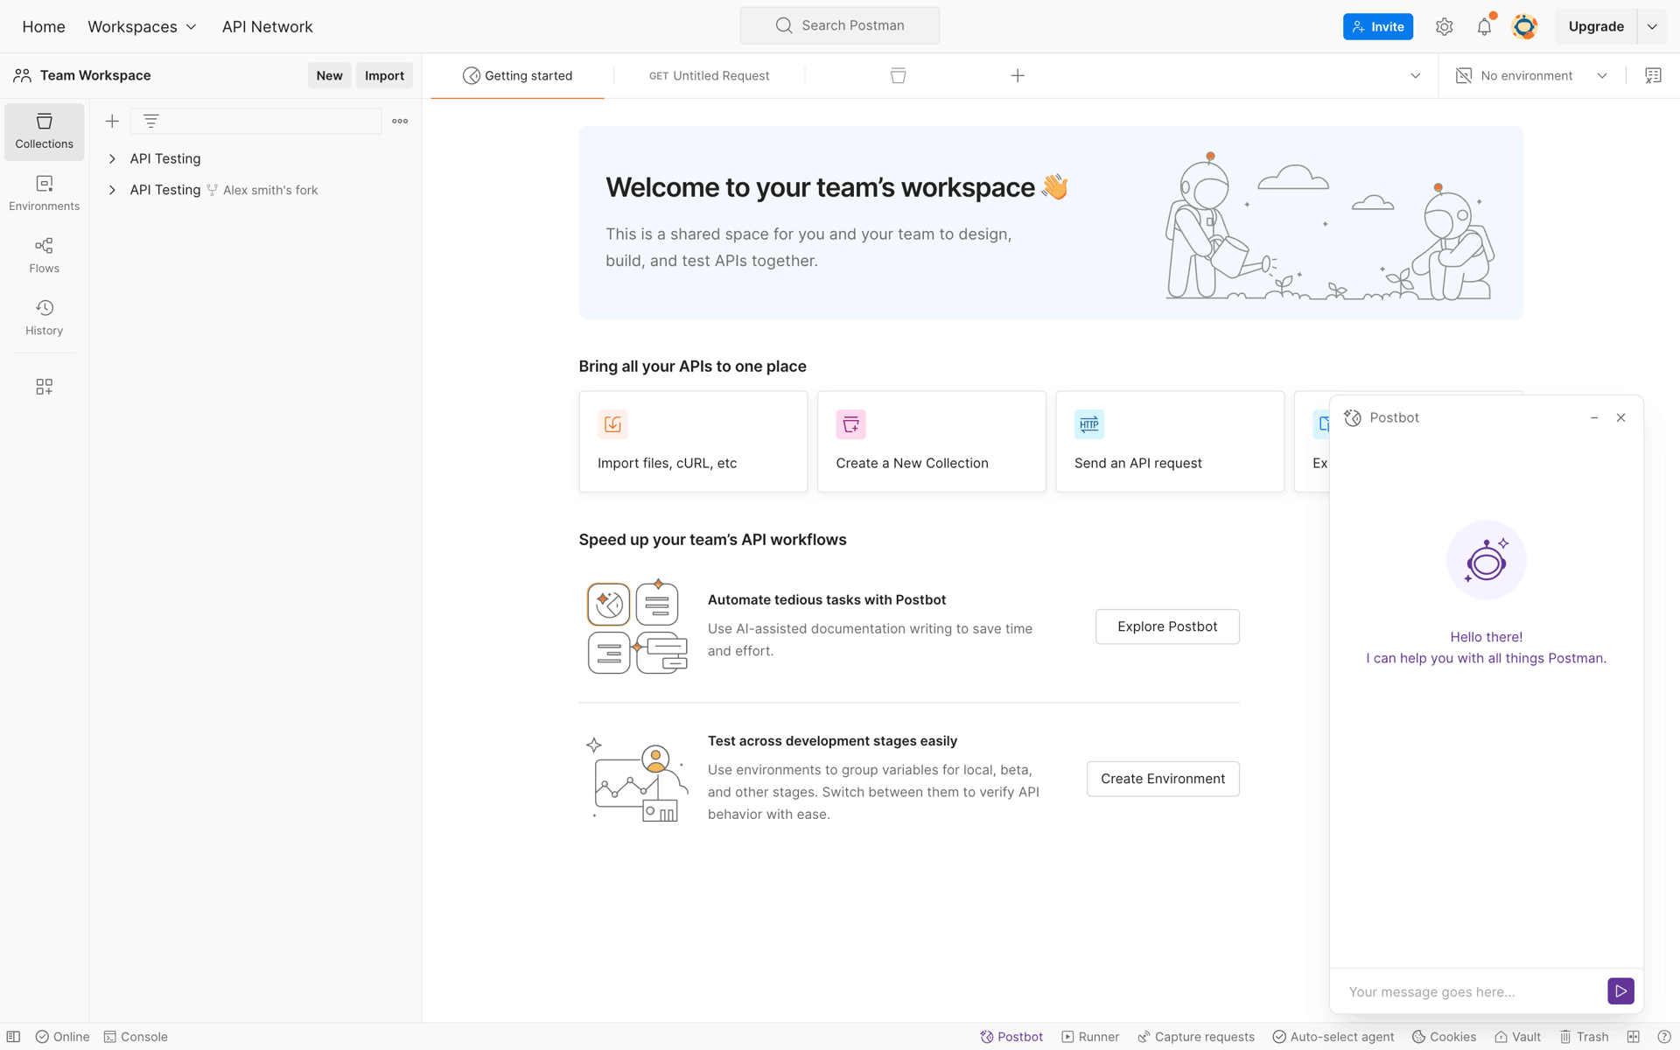The width and height of the screenshot is (1680, 1050).
Task: Open Postbot from the status bar
Action: (1011, 1037)
